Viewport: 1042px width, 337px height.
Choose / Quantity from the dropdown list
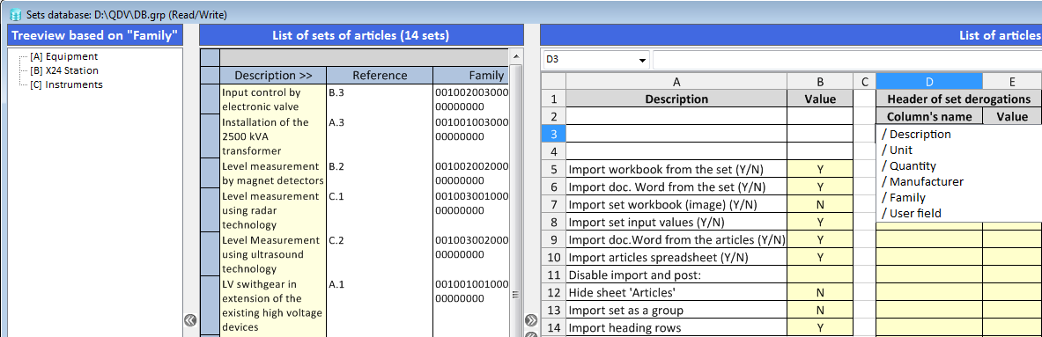coord(908,165)
